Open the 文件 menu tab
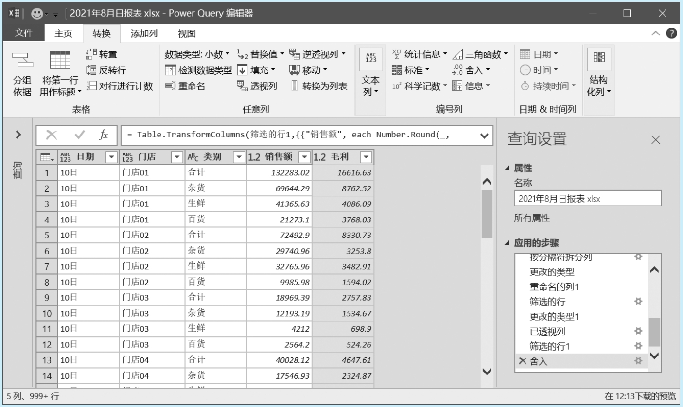The image size is (683, 407). pos(24,33)
